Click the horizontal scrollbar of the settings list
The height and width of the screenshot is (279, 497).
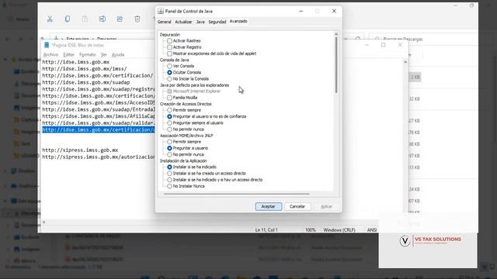[x=236, y=194]
